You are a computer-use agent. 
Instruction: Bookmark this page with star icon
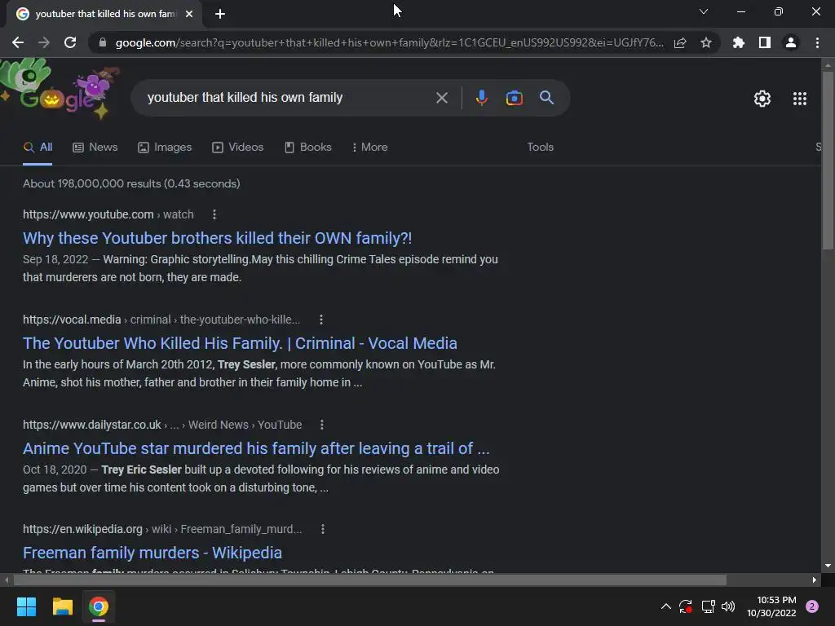pos(706,42)
